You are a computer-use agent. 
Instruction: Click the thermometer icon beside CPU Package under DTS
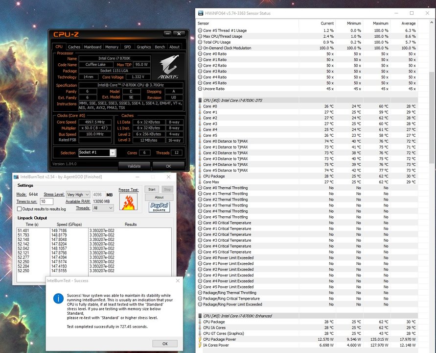(x=200, y=176)
